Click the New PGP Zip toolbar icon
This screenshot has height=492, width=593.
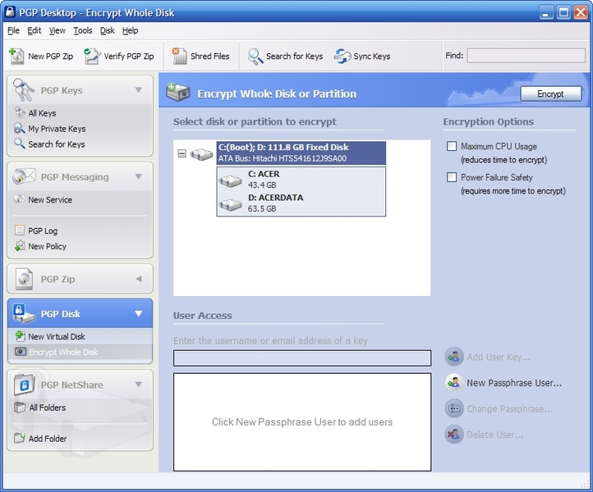tap(16, 56)
